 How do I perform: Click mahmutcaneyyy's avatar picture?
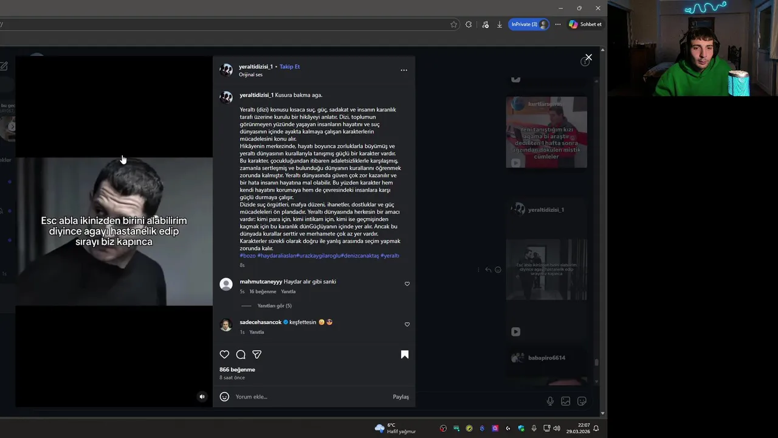[226, 284]
